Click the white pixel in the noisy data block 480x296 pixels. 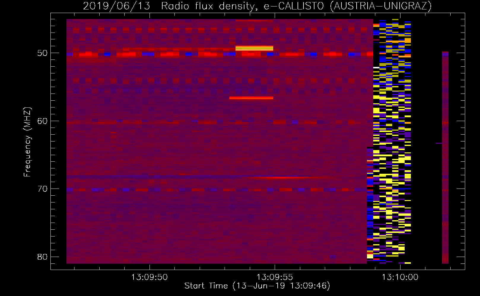pos(376,67)
